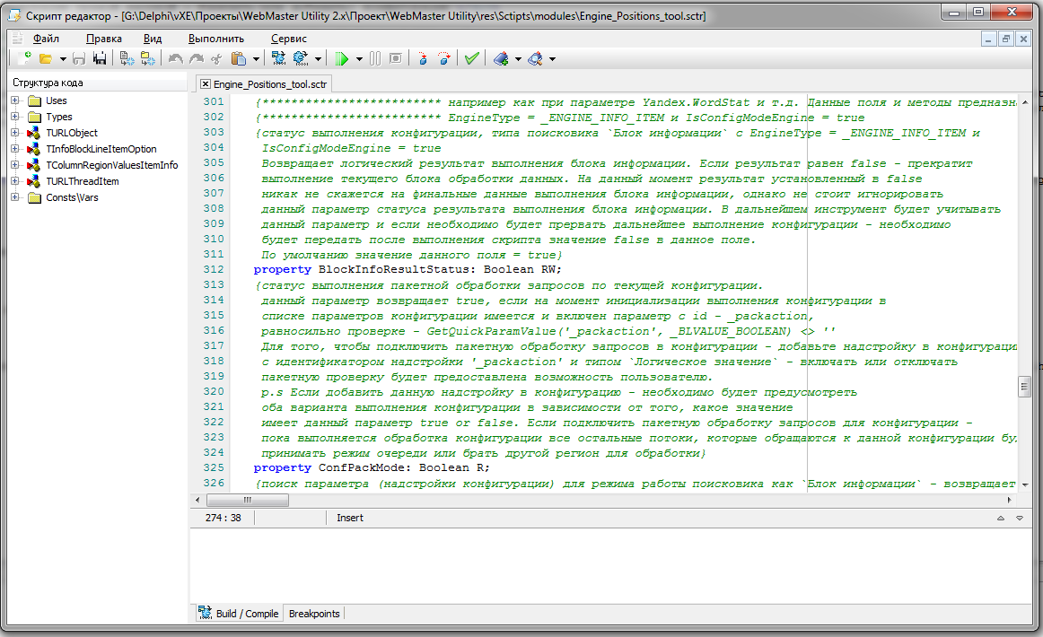Screen dimensions: 1043x637
Task: Click the vertical scrollbar thumb in the editor
Action: click(x=1023, y=386)
